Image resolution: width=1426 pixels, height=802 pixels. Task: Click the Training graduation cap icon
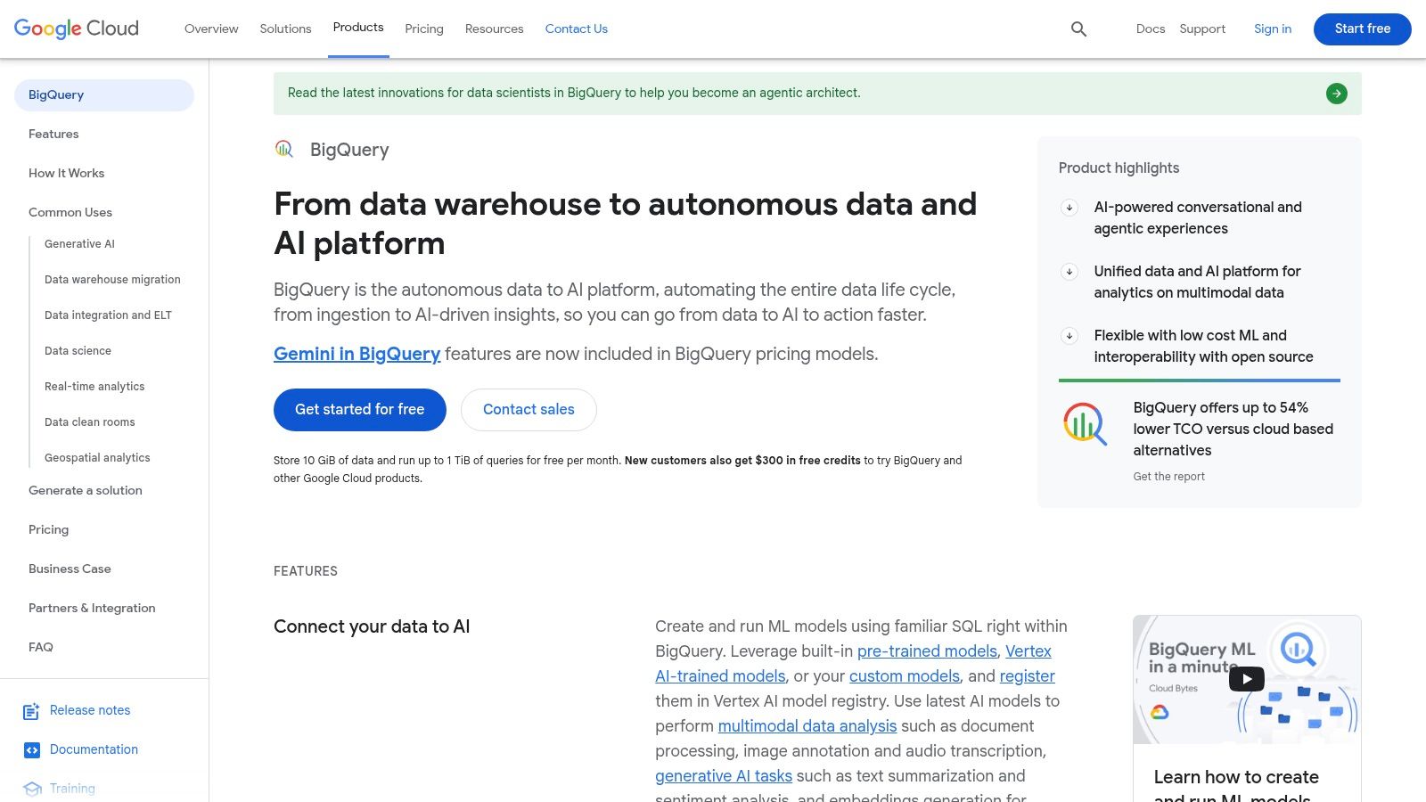point(32,789)
